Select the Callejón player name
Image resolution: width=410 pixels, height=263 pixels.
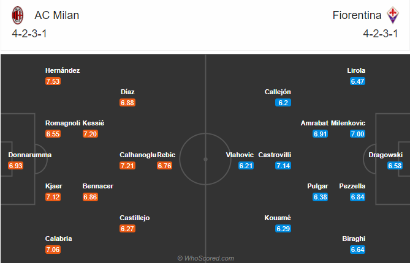(278, 92)
